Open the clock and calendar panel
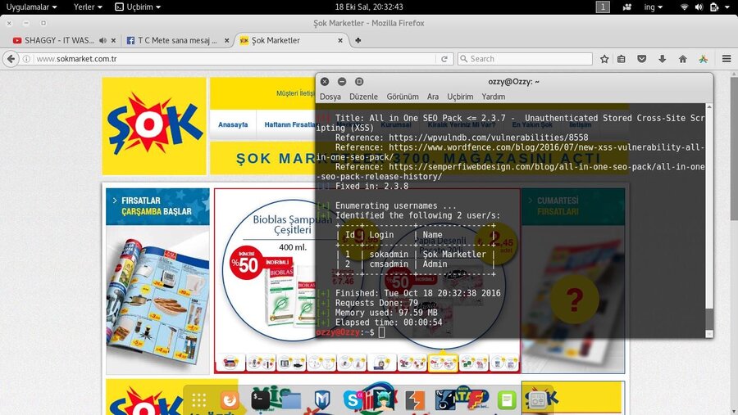 click(369, 7)
